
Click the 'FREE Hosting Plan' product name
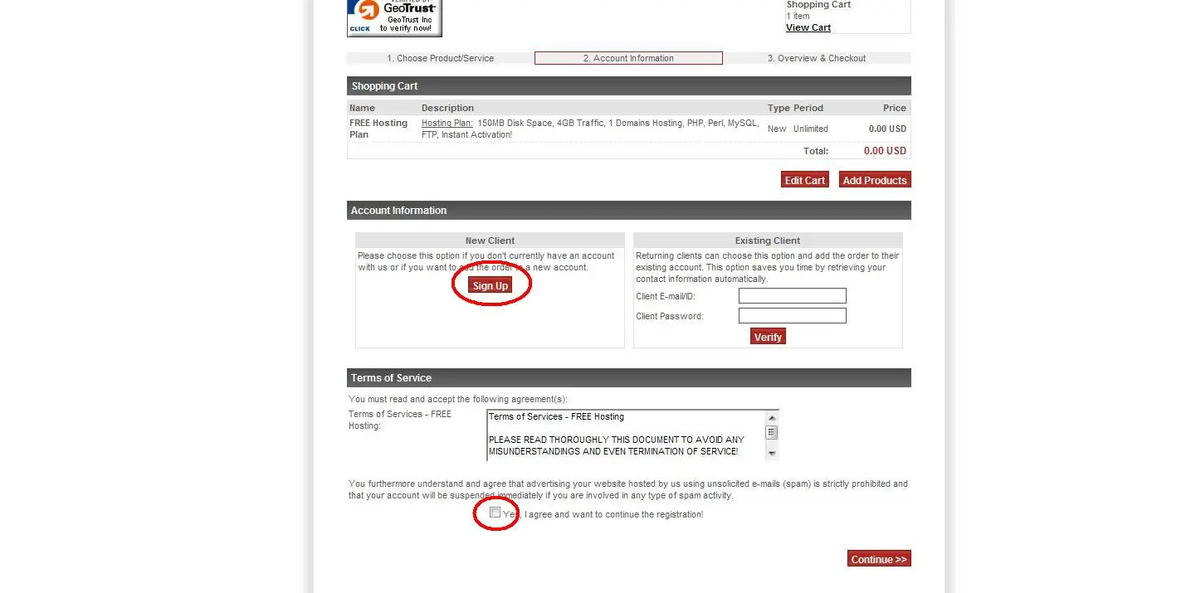[x=378, y=129]
